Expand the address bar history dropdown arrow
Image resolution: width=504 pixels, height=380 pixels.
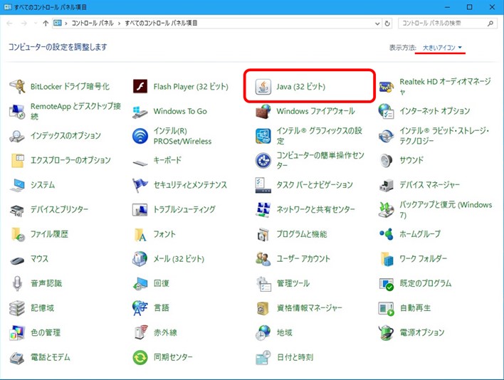click(377, 23)
